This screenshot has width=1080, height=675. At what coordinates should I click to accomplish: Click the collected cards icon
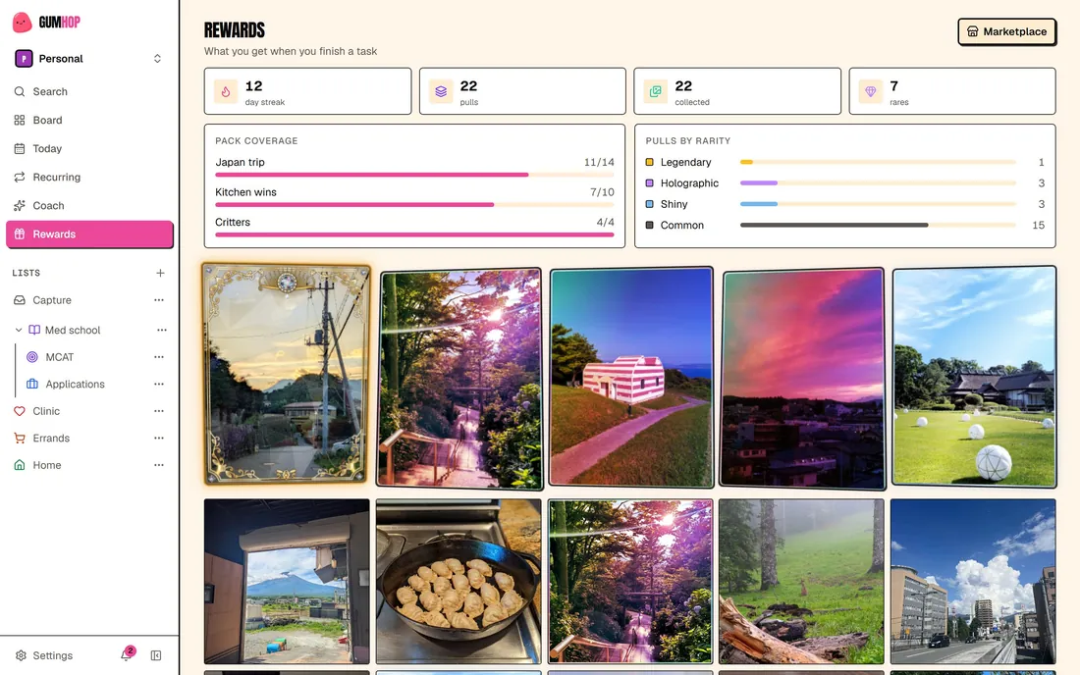656,91
